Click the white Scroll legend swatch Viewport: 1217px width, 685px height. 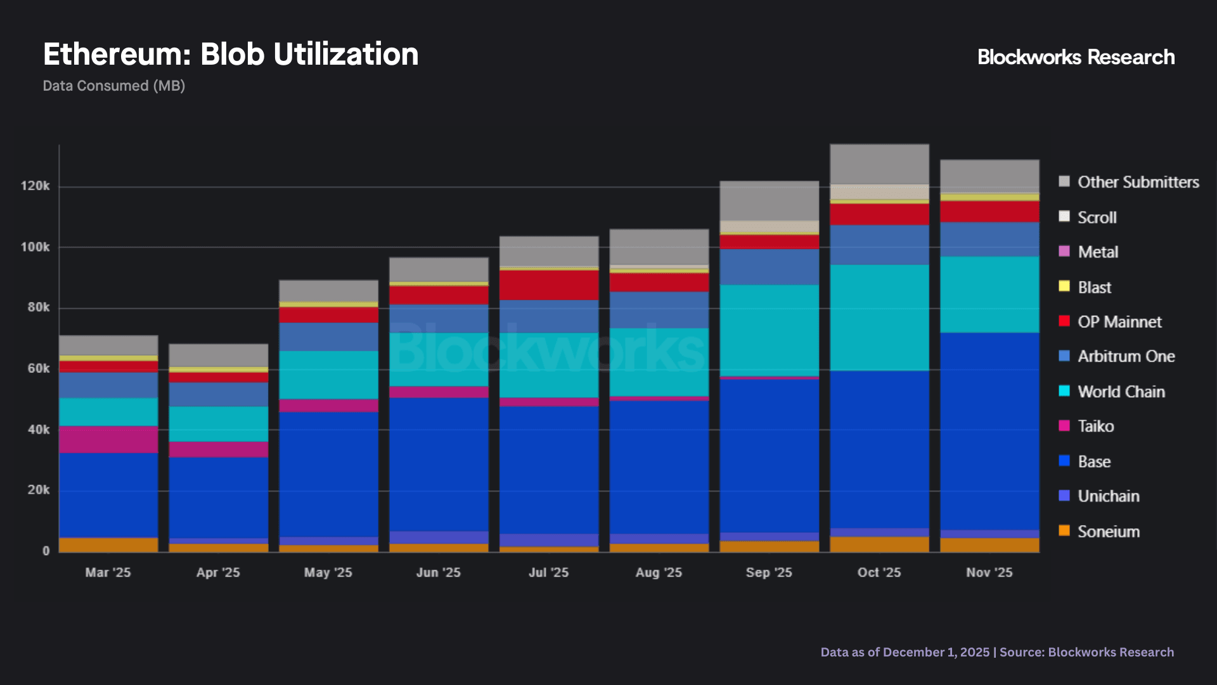click(x=1064, y=217)
